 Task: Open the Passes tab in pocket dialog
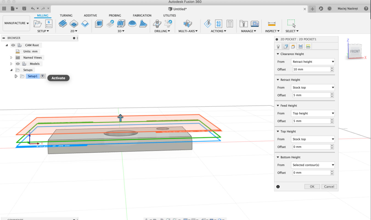tap(300, 46)
